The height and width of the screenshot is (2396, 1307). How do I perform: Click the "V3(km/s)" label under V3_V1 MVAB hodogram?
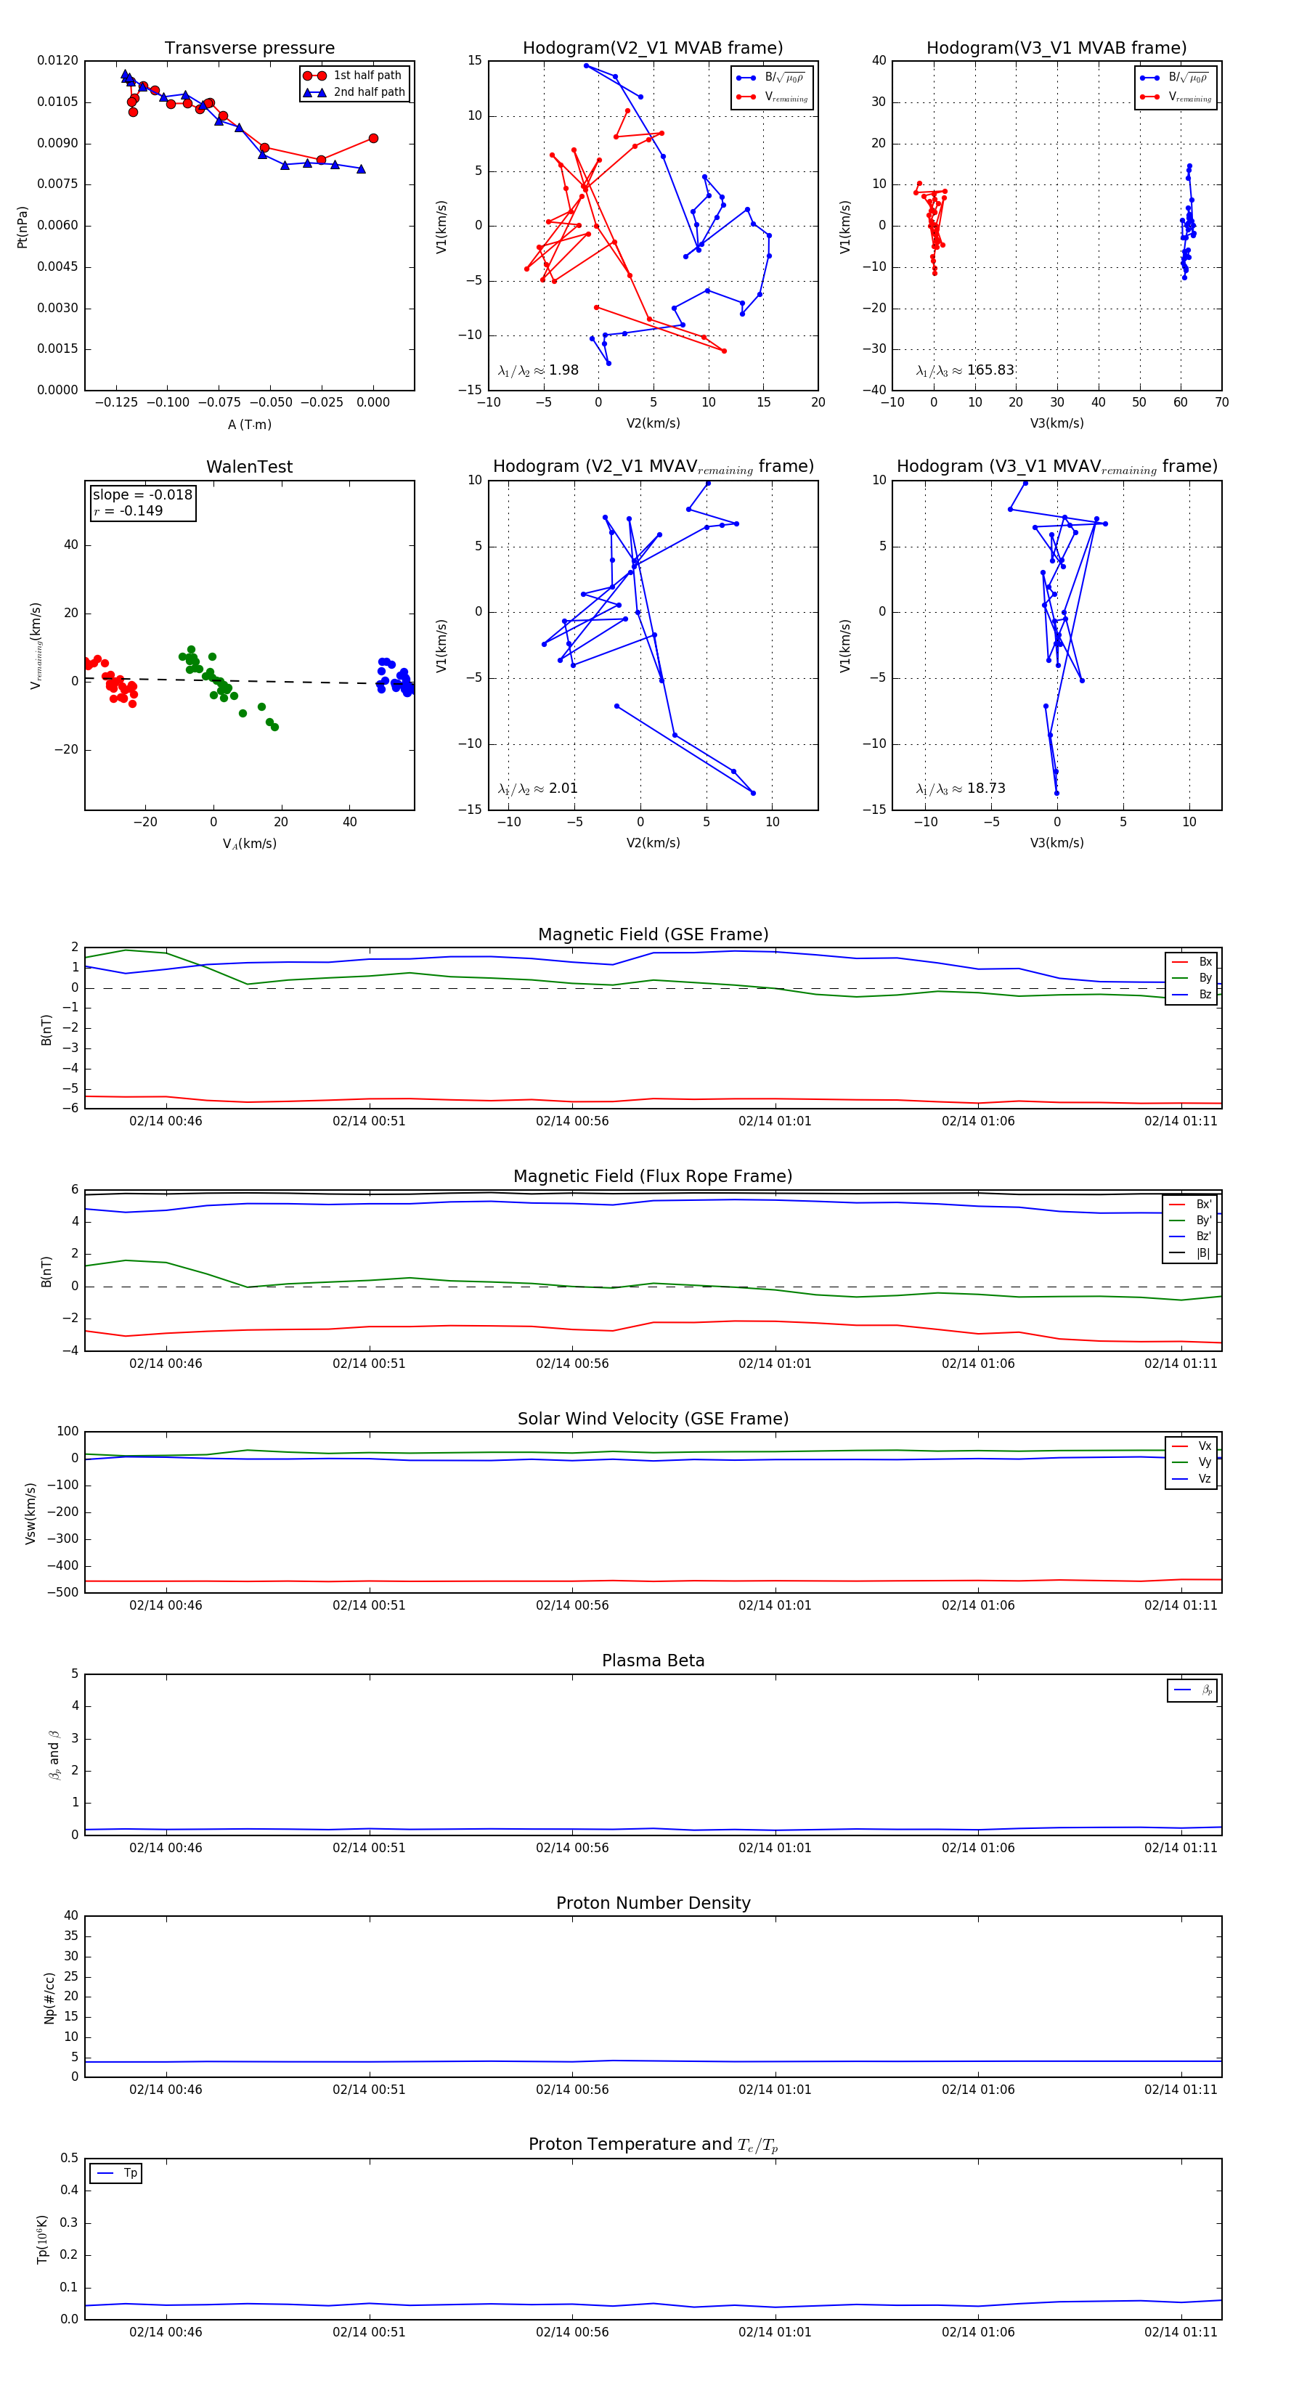(1056, 423)
